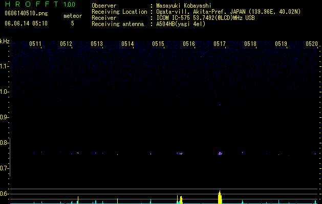Click the date stamp 06.06.14 05:10
322x204 pixels.
tap(26, 23)
